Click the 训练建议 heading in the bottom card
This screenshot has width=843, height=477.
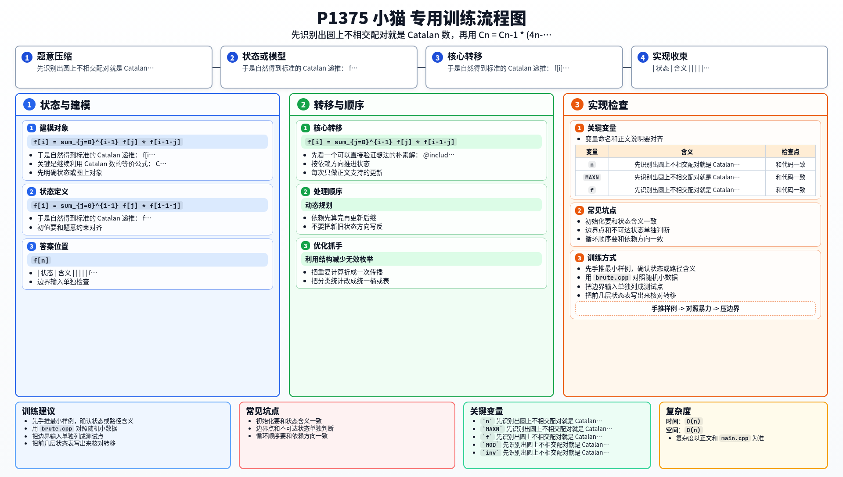pos(39,411)
